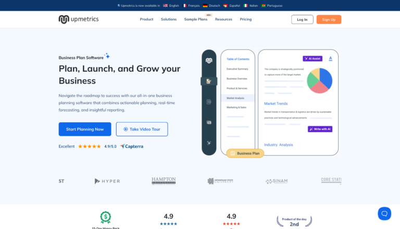Click the document icon in mockup sidebar

[209, 102]
